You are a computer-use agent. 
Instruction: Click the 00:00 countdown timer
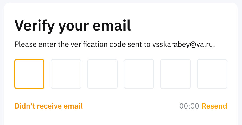189,106
